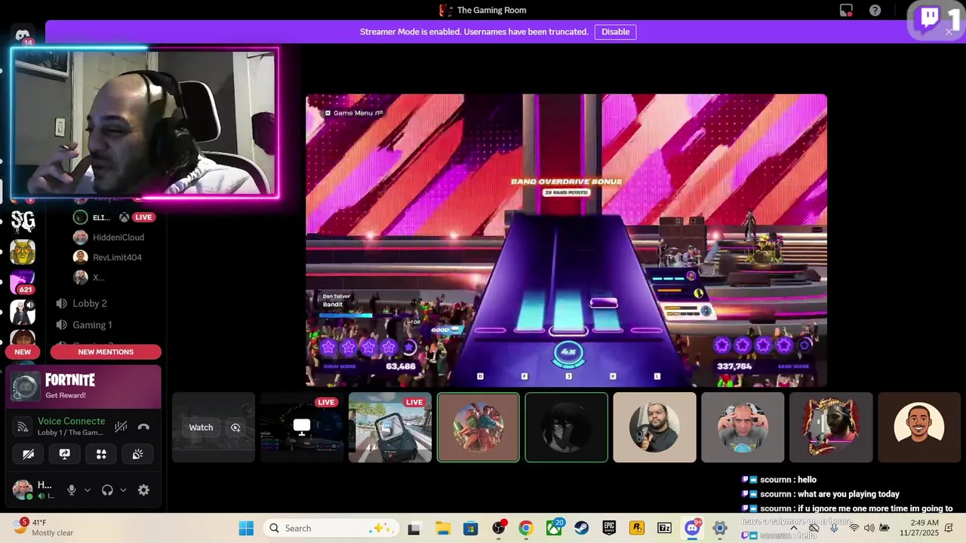Open Discord from taskbar
Screen dimensions: 966x543
tap(692, 528)
